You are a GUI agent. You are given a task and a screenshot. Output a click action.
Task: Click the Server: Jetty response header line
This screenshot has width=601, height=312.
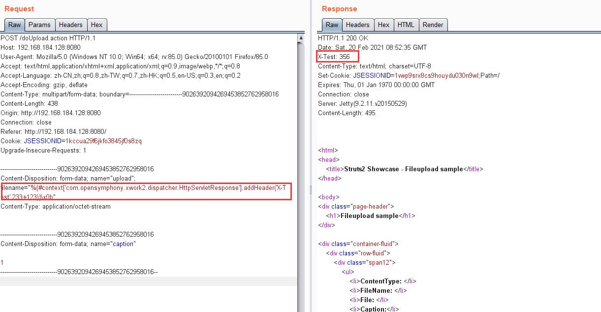[x=362, y=104]
